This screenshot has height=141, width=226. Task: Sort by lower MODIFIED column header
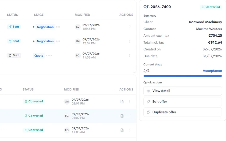72,89
